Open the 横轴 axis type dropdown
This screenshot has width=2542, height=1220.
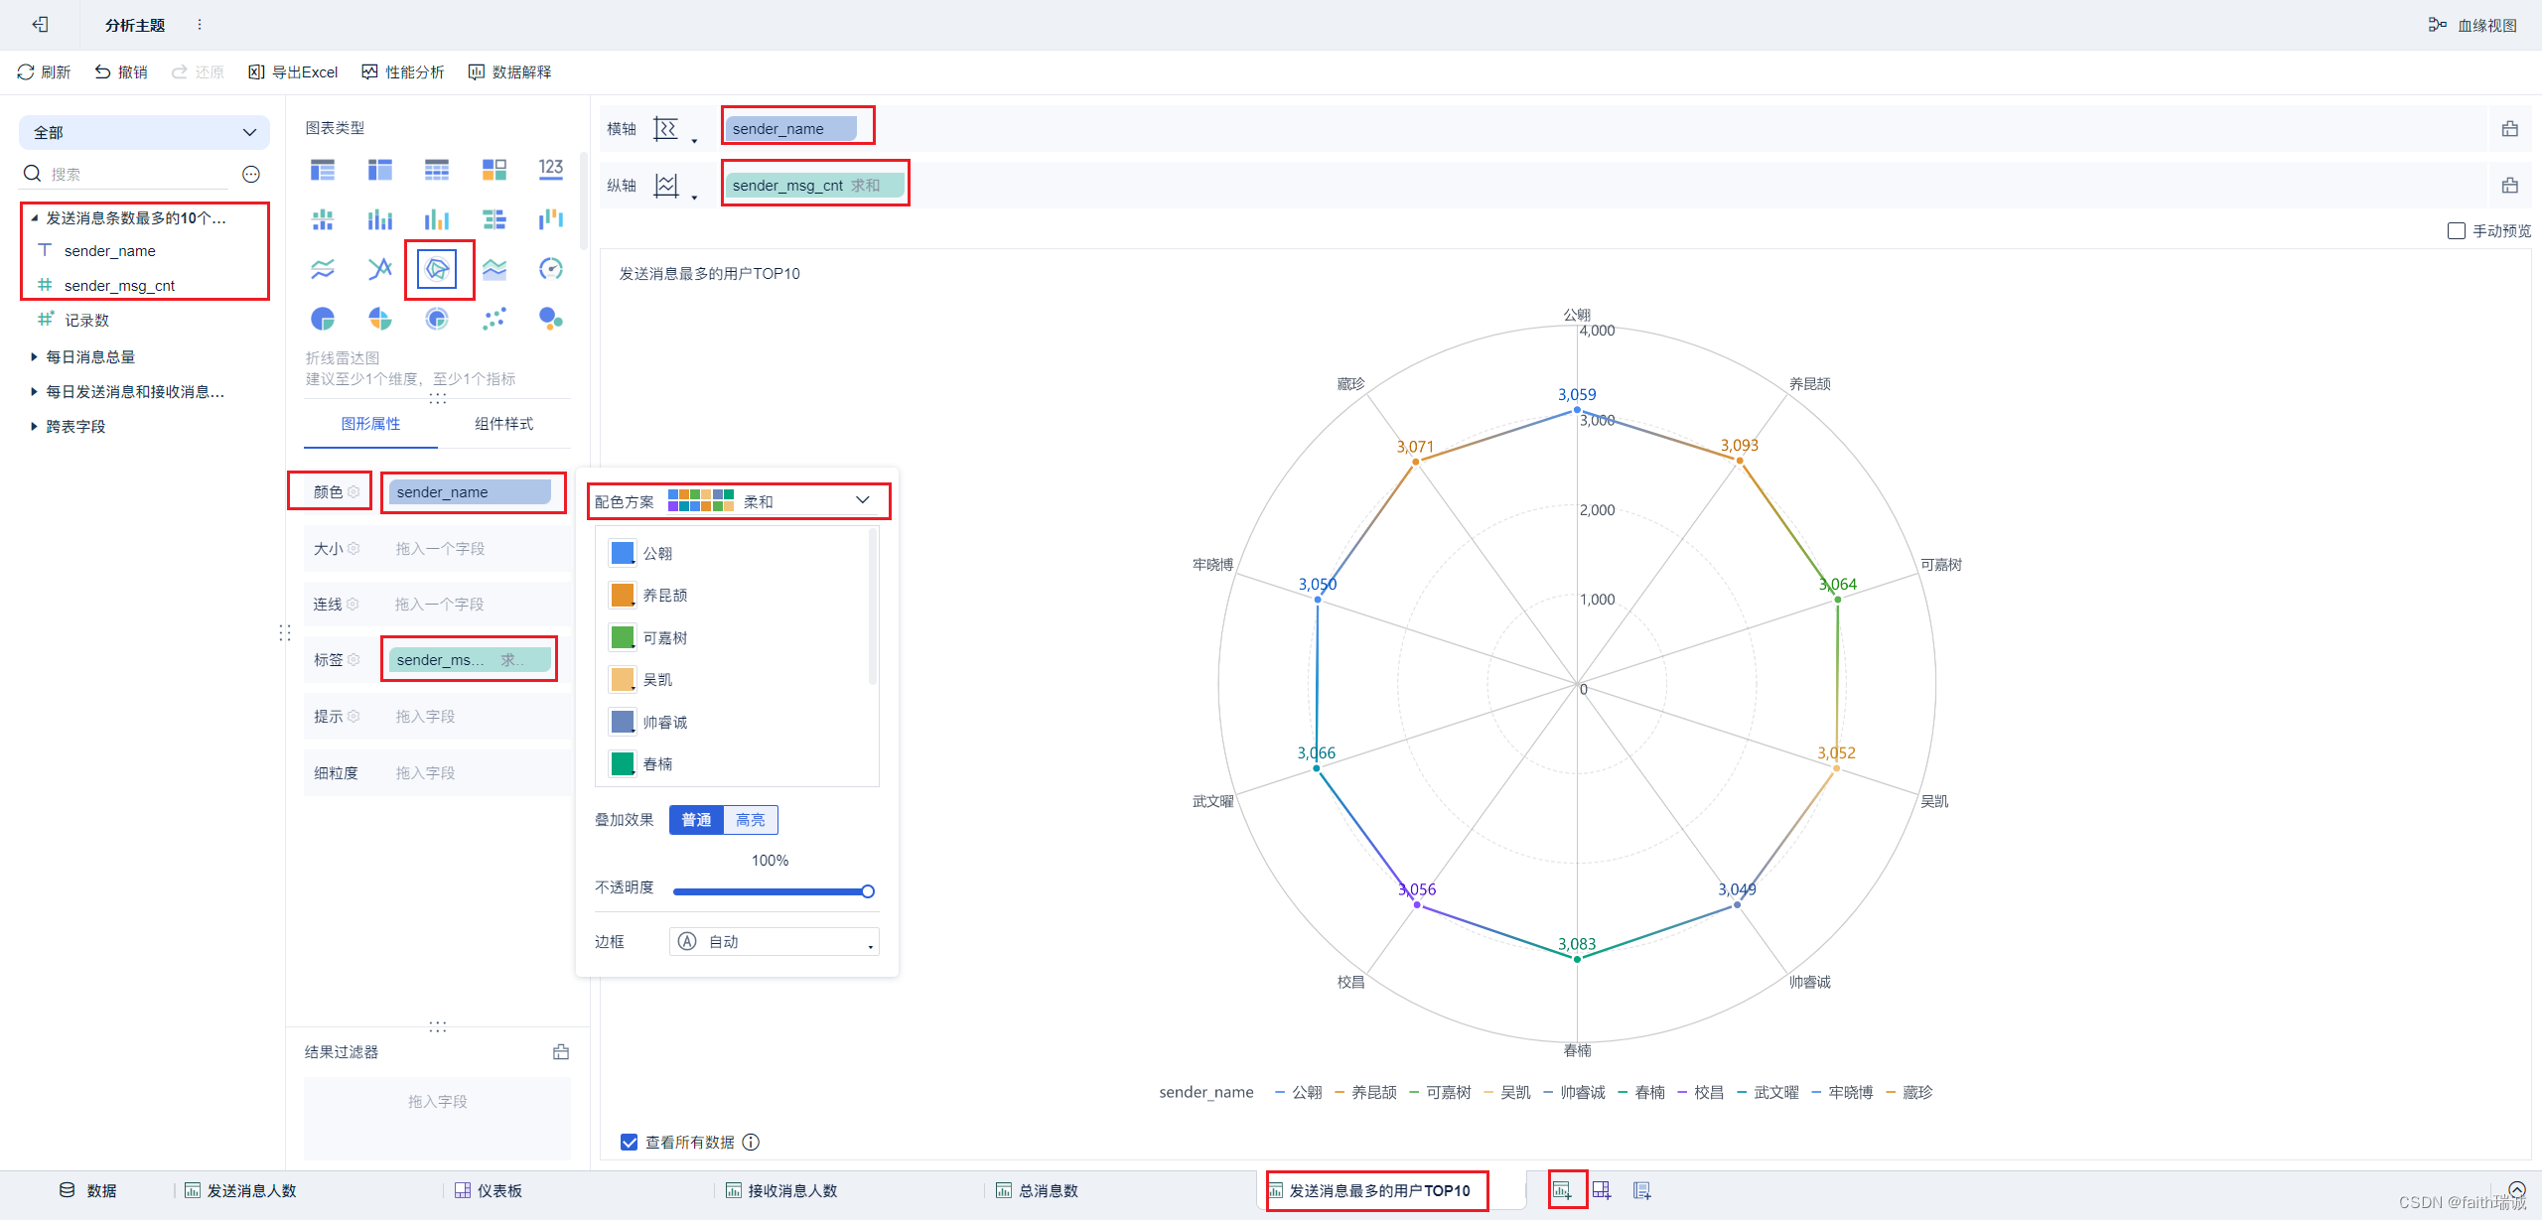674,129
